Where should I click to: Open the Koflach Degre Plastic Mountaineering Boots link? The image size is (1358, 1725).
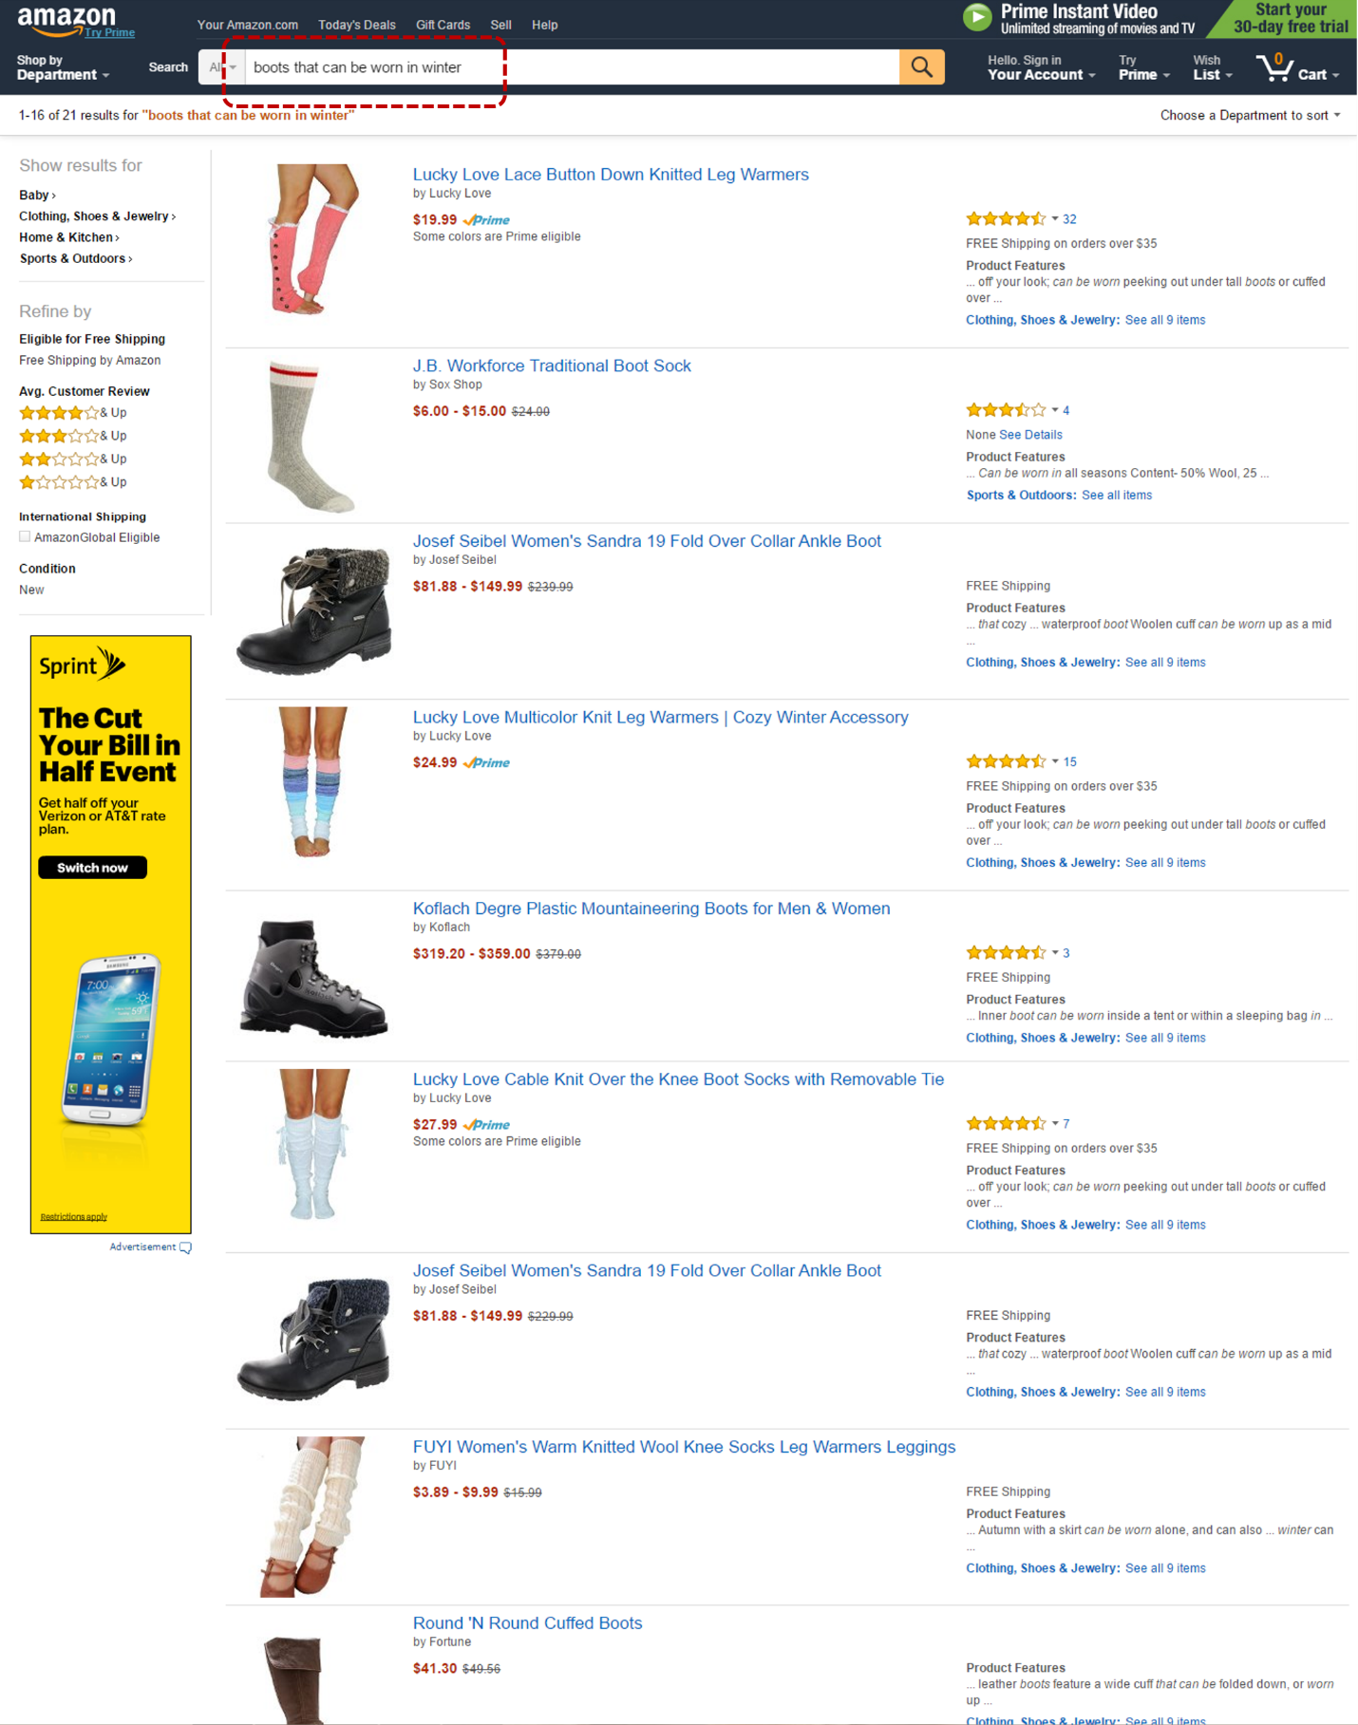pyautogui.click(x=651, y=909)
